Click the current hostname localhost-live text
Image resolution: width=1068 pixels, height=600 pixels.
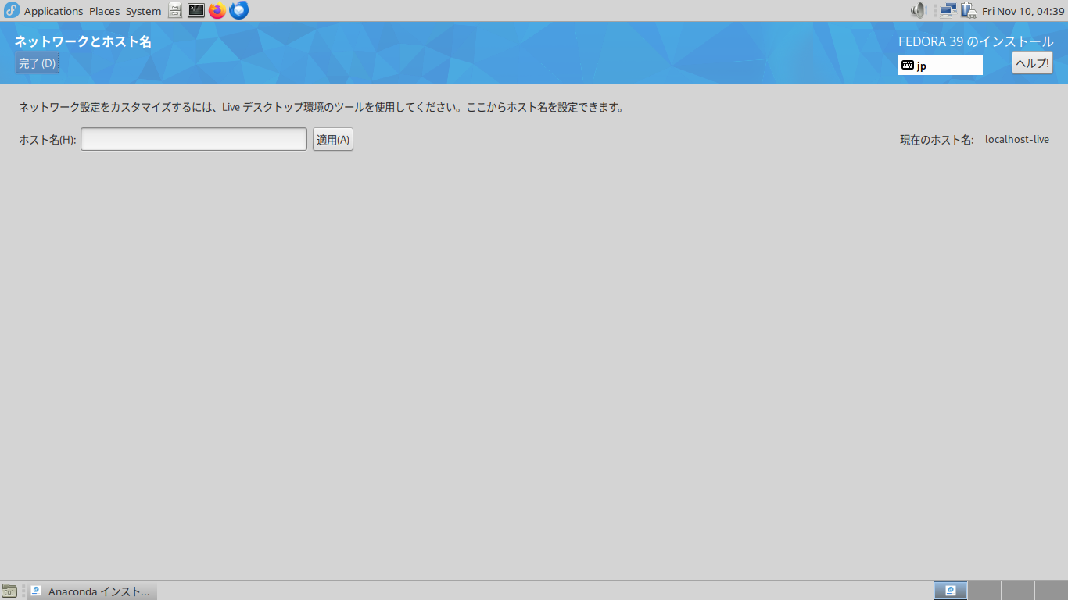(x=1017, y=140)
